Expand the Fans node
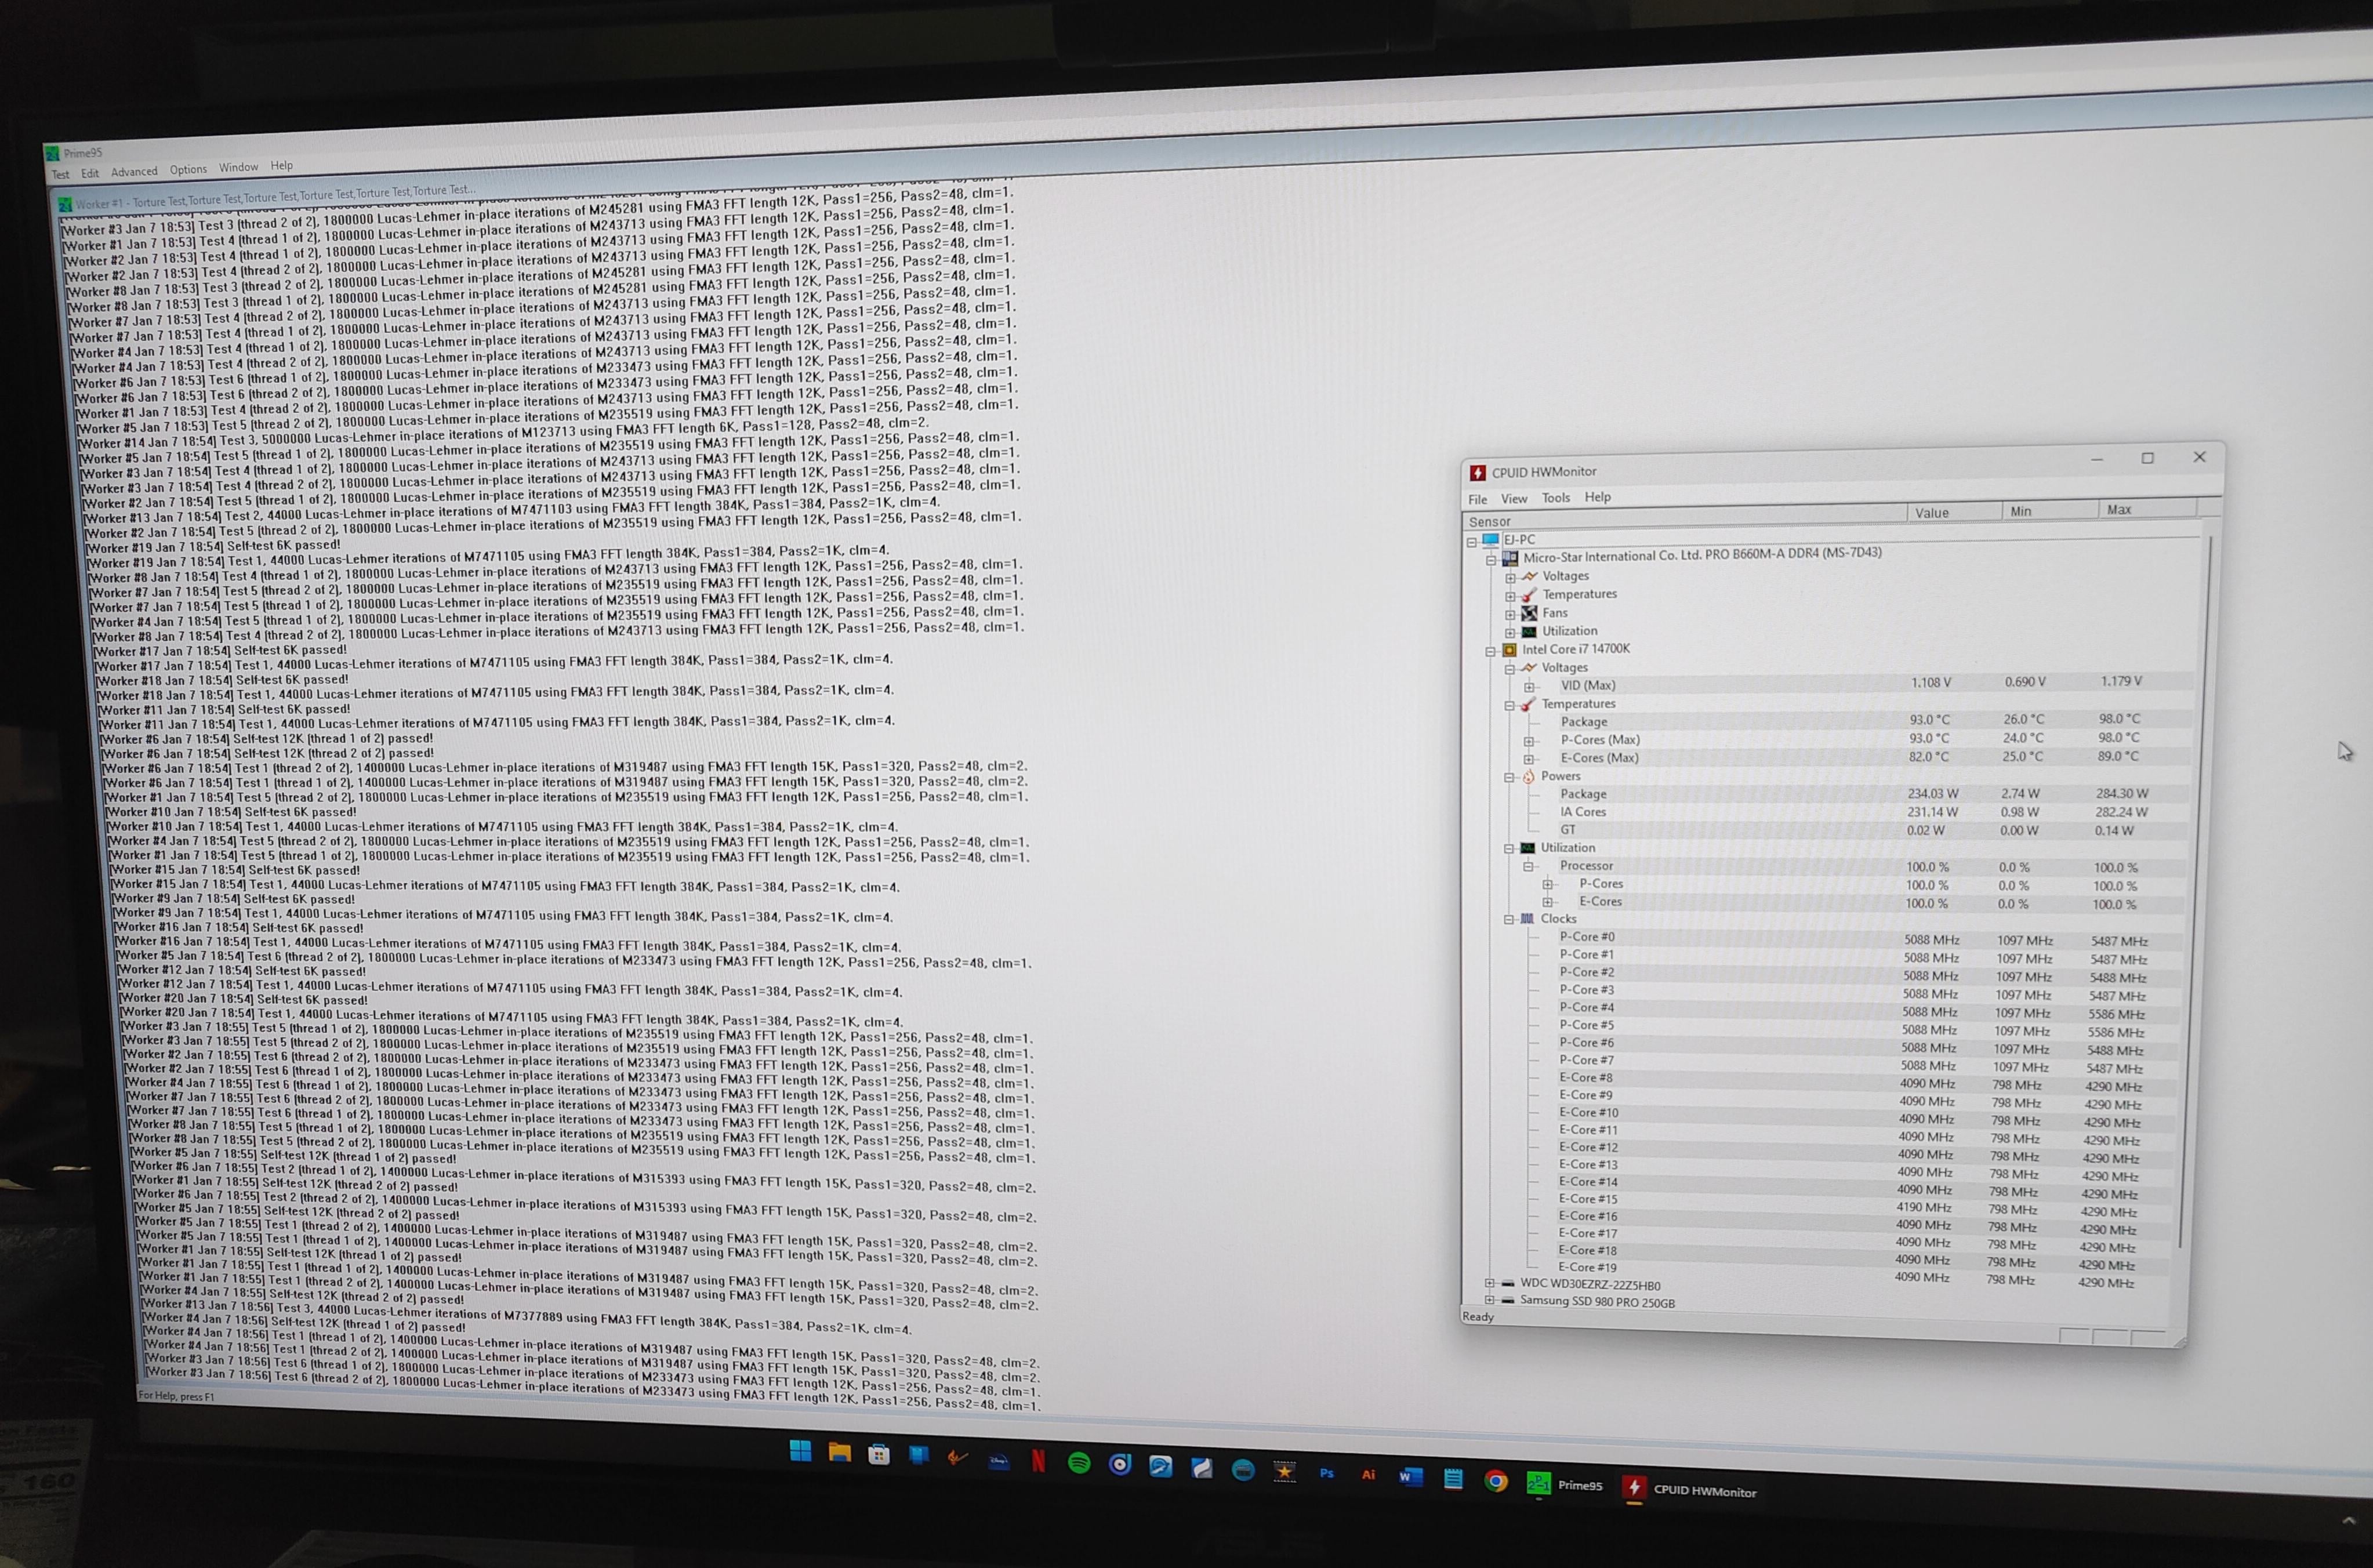 tap(1510, 614)
